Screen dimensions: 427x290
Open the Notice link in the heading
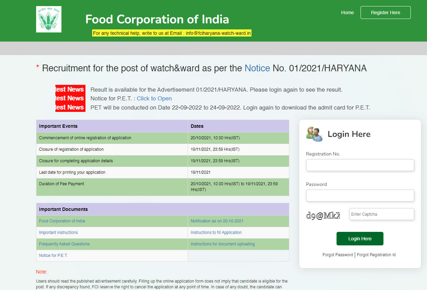(257, 68)
